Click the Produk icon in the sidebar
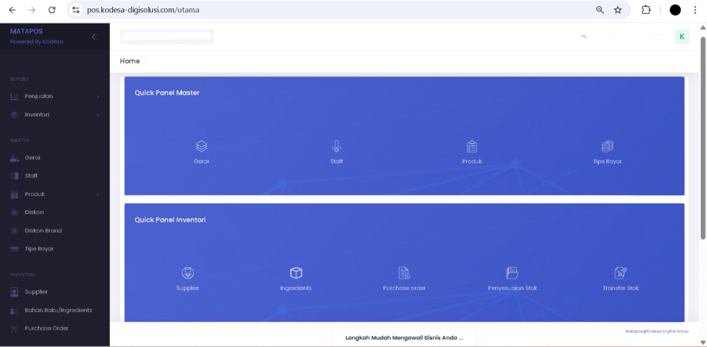The image size is (707, 347). pyautogui.click(x=14, y=195)
